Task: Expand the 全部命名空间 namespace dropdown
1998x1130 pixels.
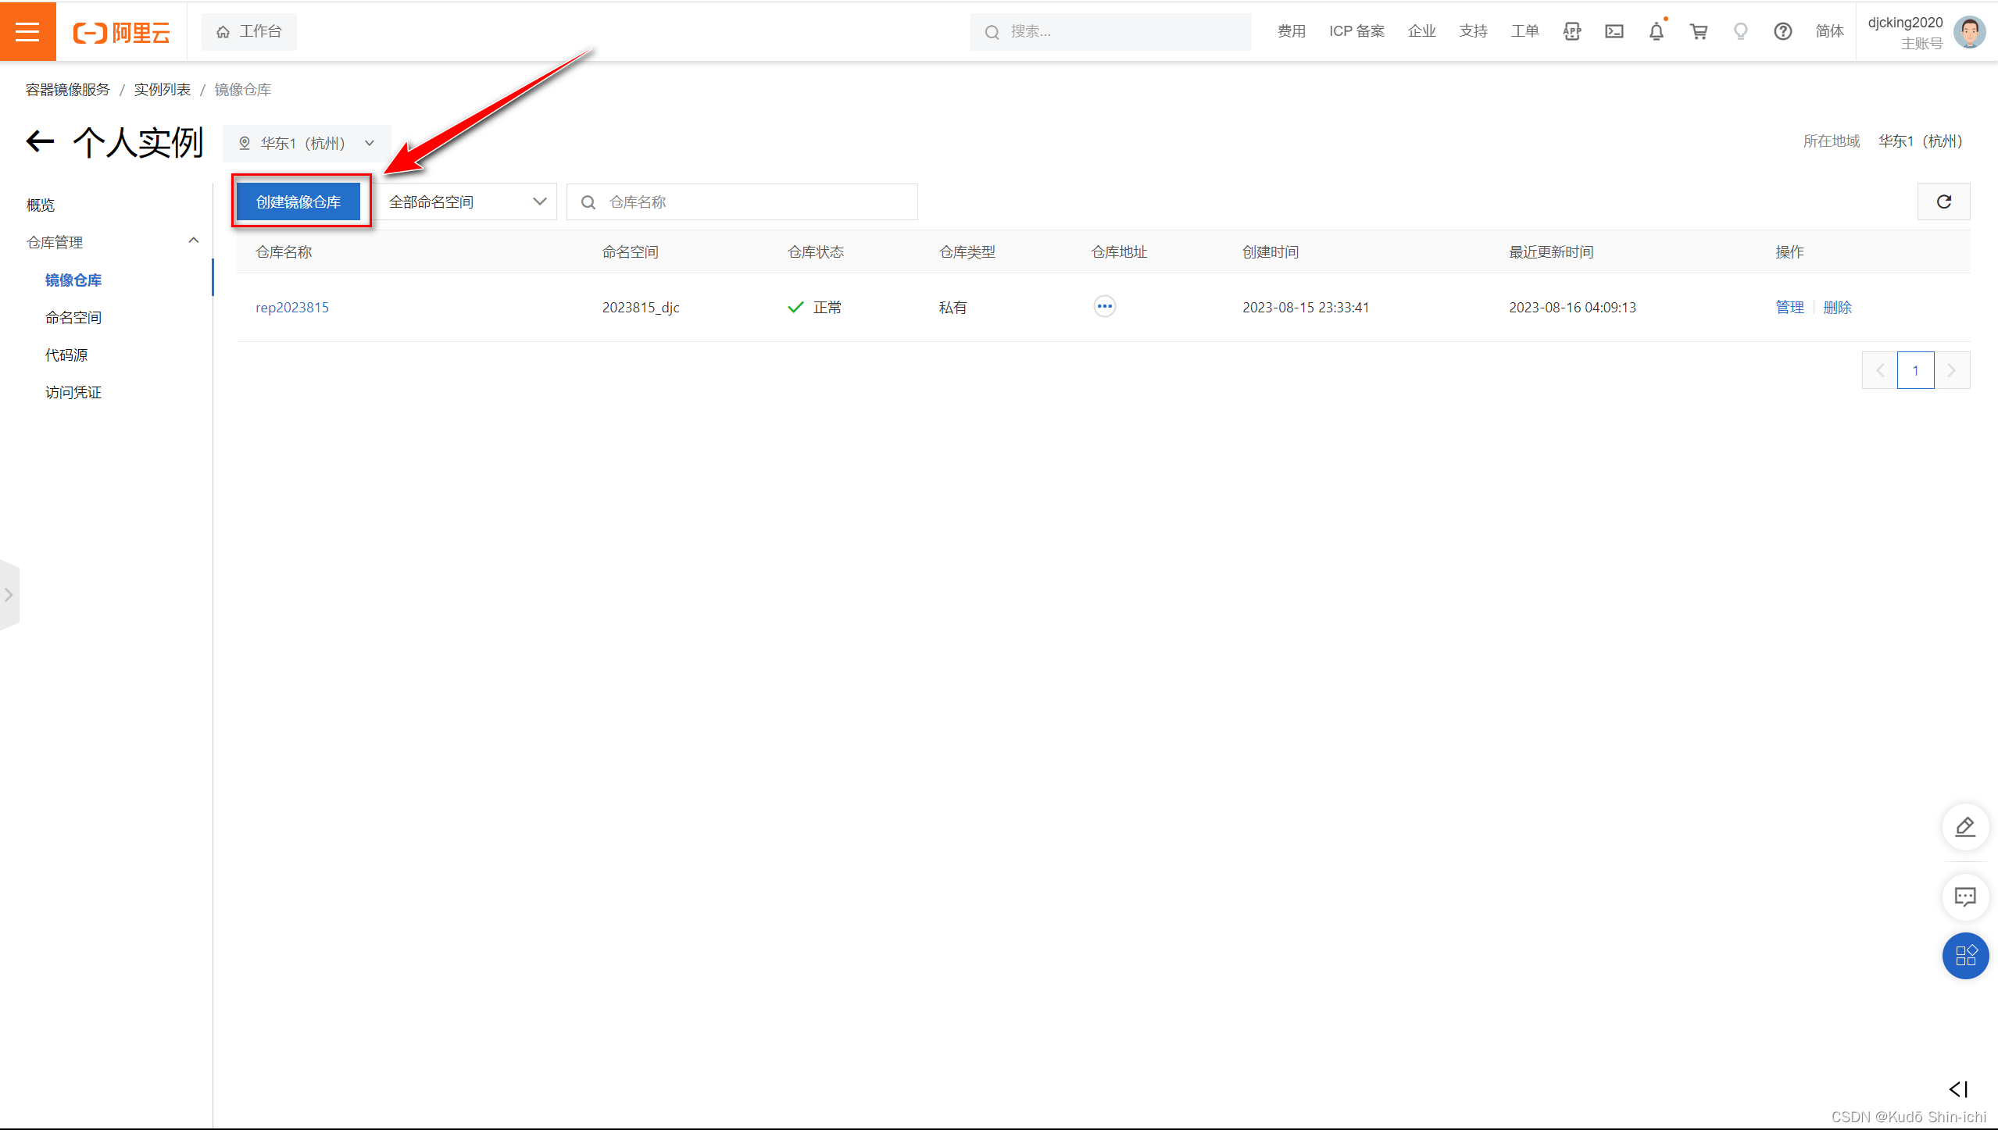Action: coord(466,202)
